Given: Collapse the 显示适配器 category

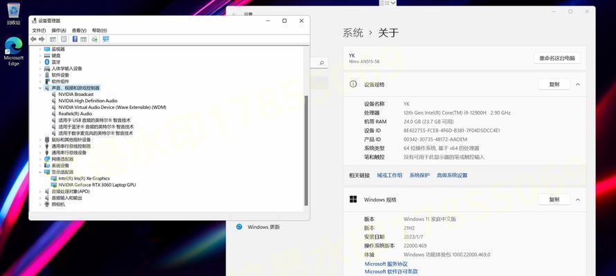Looking at the screenshot, I should [x=40, y=172].
